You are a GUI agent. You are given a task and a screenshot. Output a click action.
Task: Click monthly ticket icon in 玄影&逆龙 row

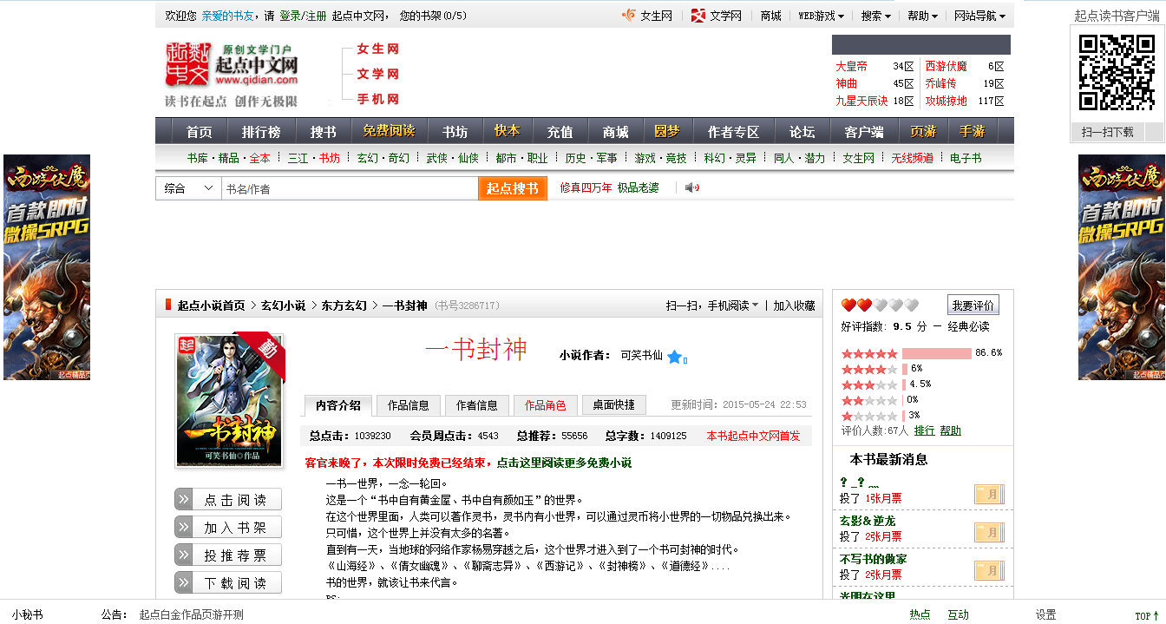point(988,533)
